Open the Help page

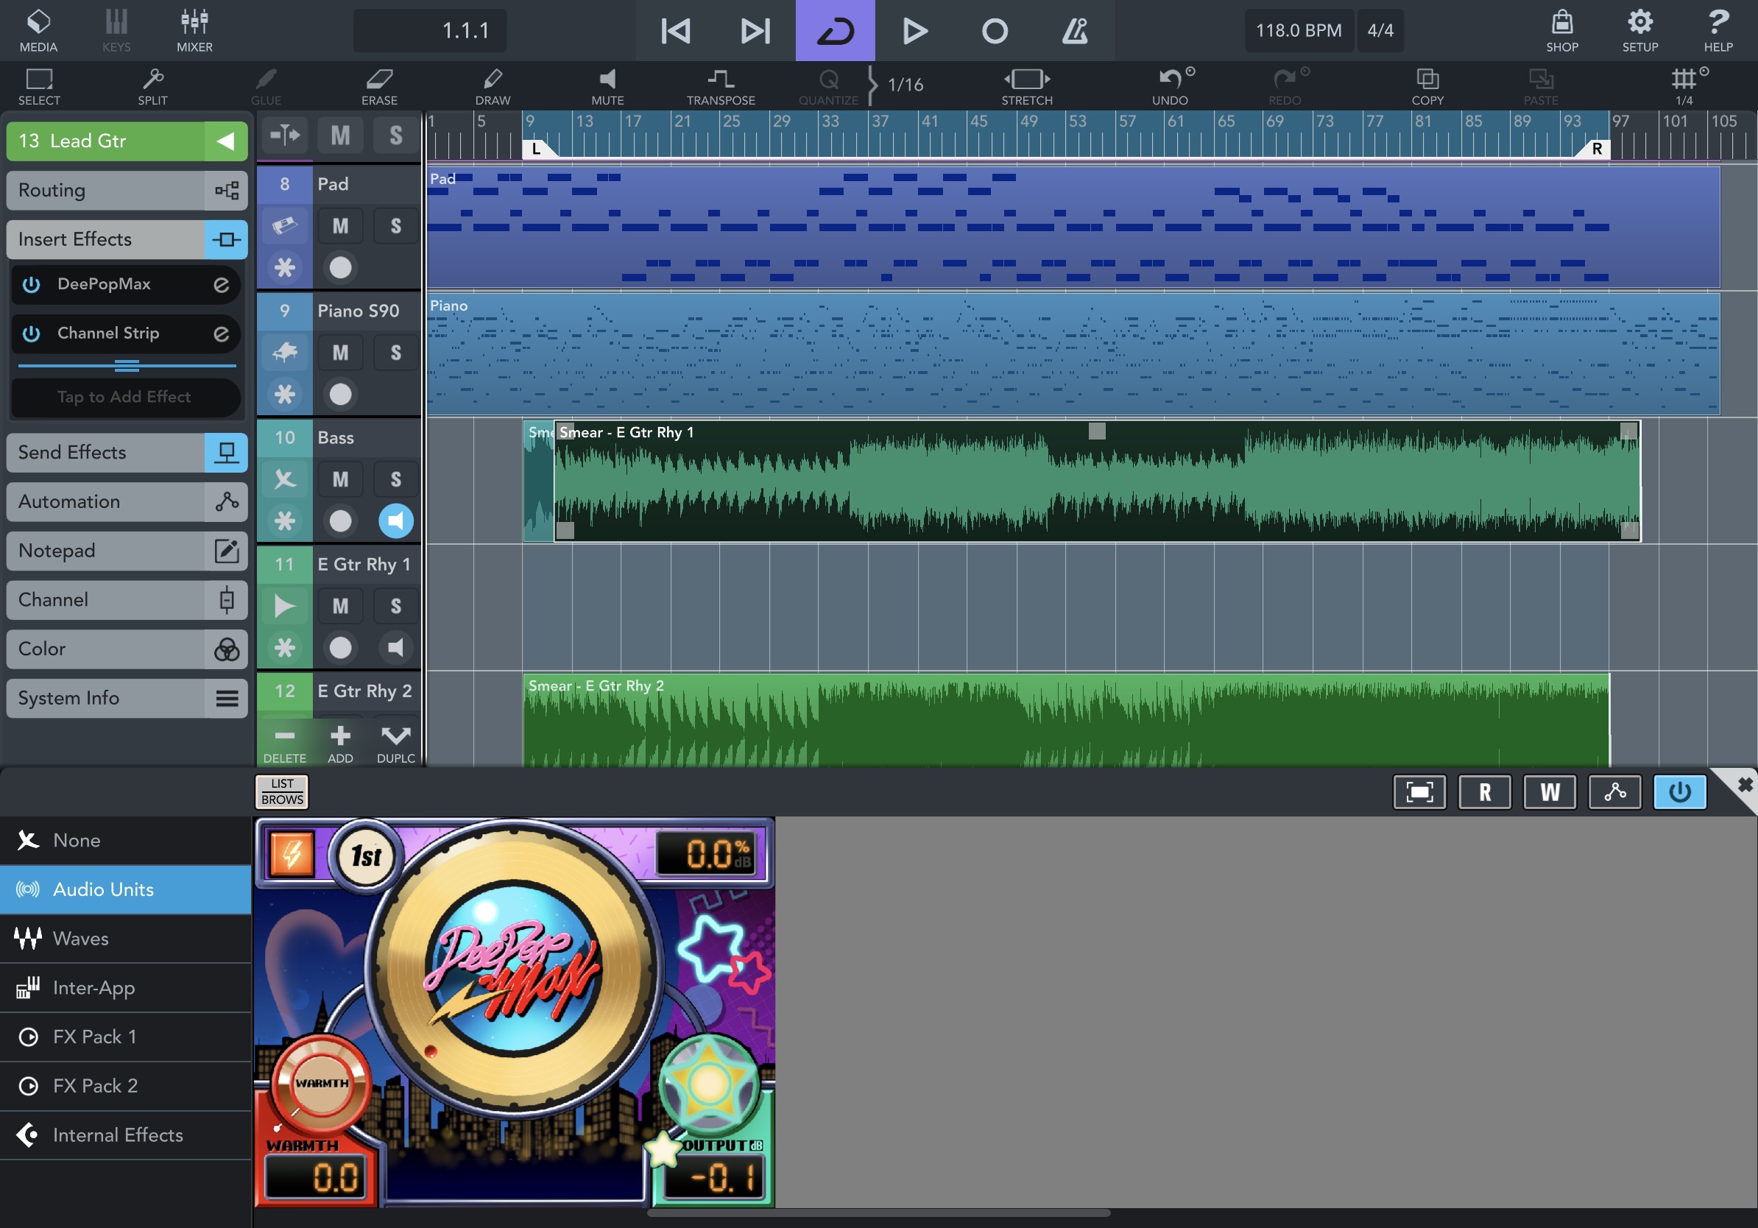(1718, 31)
